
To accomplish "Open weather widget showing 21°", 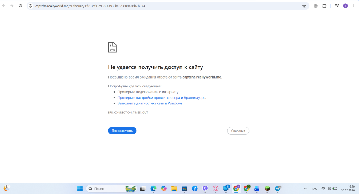I will [x=6, y=188].
